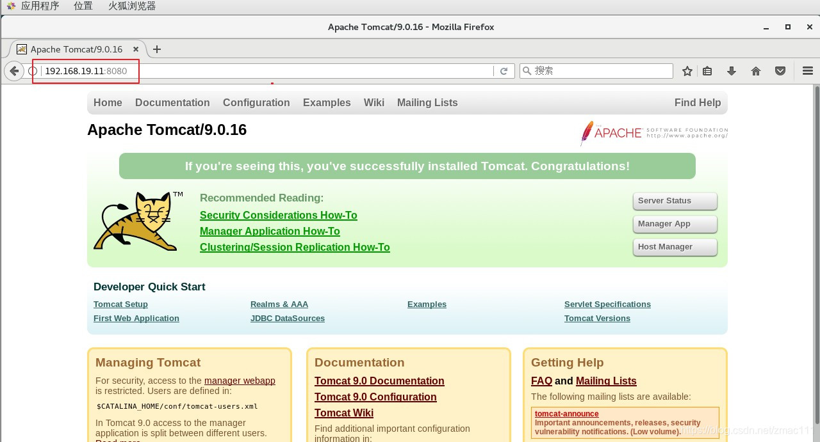Click the Apache Tomcat/9.0.16 page heading
Image resolution: width=820 pixels, height=442 pixels.
(x=167, y=130)
